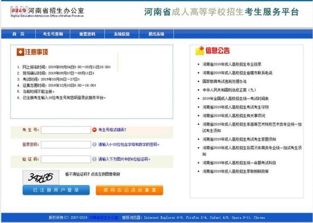Click the 河南省招生办公室 logo
Viewport: 313px width, 223px height.
coord(47,12)
